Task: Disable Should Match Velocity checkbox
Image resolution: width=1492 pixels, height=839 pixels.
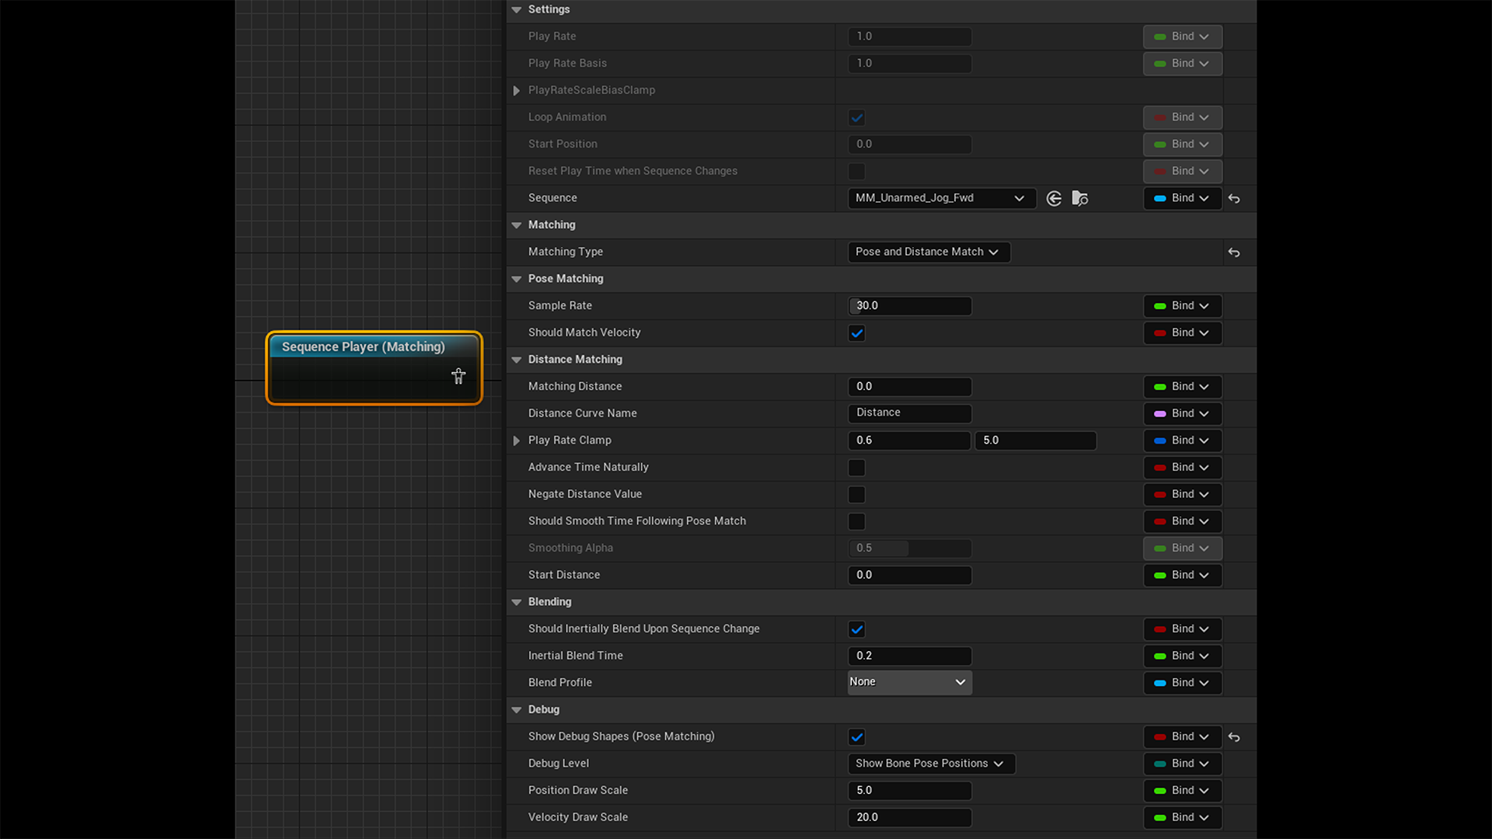Action: [856, 332]
